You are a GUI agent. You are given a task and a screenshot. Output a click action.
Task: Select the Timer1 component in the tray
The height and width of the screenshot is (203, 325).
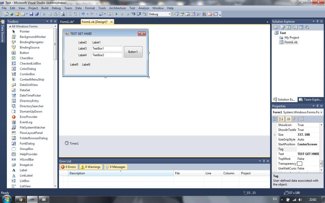[x=72, y=143]
